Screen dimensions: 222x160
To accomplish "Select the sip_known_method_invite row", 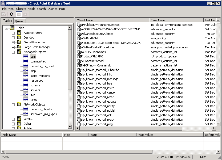I will click(98, 88).
